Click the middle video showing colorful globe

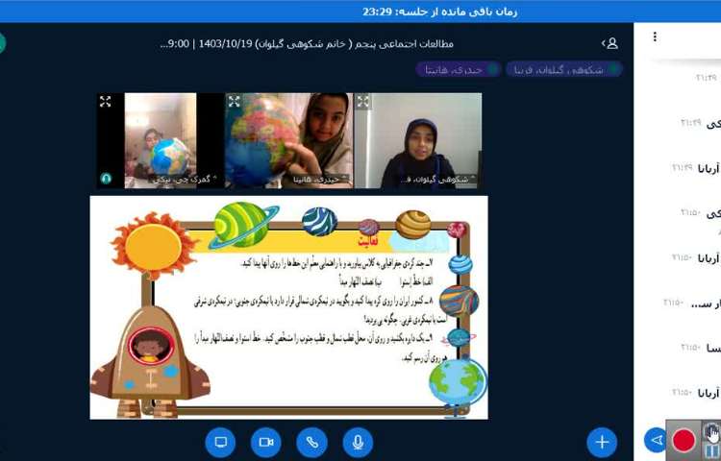coord(289,140)
